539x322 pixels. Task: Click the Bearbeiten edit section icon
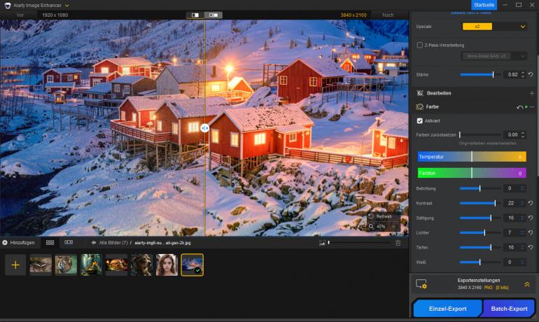(420, 93)
